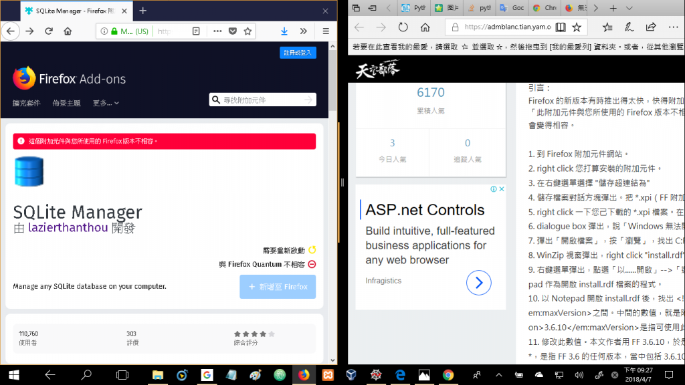This screenshot has width=685, height=385.
Task: Open Firefox reader view icon
Action: [x=196, y=31]
